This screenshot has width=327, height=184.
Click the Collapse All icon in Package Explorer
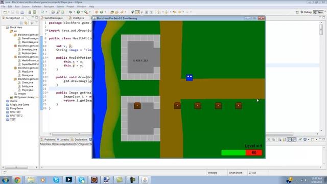pos(21,22)
